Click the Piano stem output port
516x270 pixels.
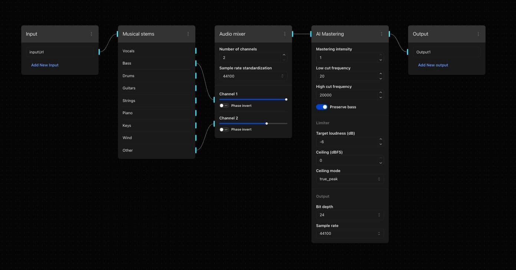click(x=195, y=113)
